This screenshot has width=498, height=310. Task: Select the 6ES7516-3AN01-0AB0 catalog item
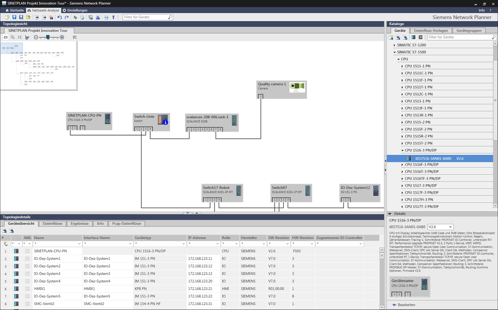(x=440, y=159)
